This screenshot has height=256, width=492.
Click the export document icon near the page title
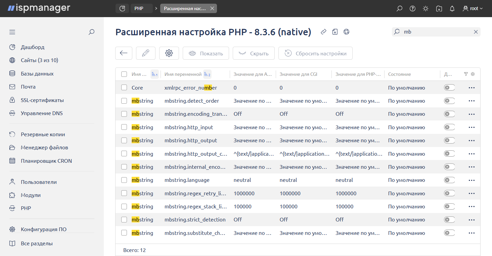pos(334,32)
